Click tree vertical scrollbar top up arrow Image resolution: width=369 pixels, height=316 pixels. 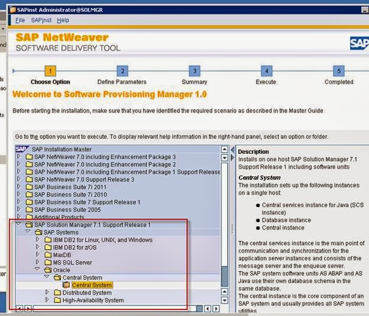[x=225, y=149]
